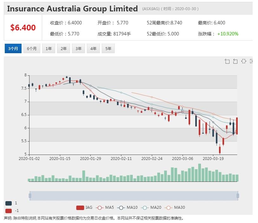The width and height of the screenshot is (258, 223).
Task: Toggle the MA5 line legend
Action: (105, 207)
